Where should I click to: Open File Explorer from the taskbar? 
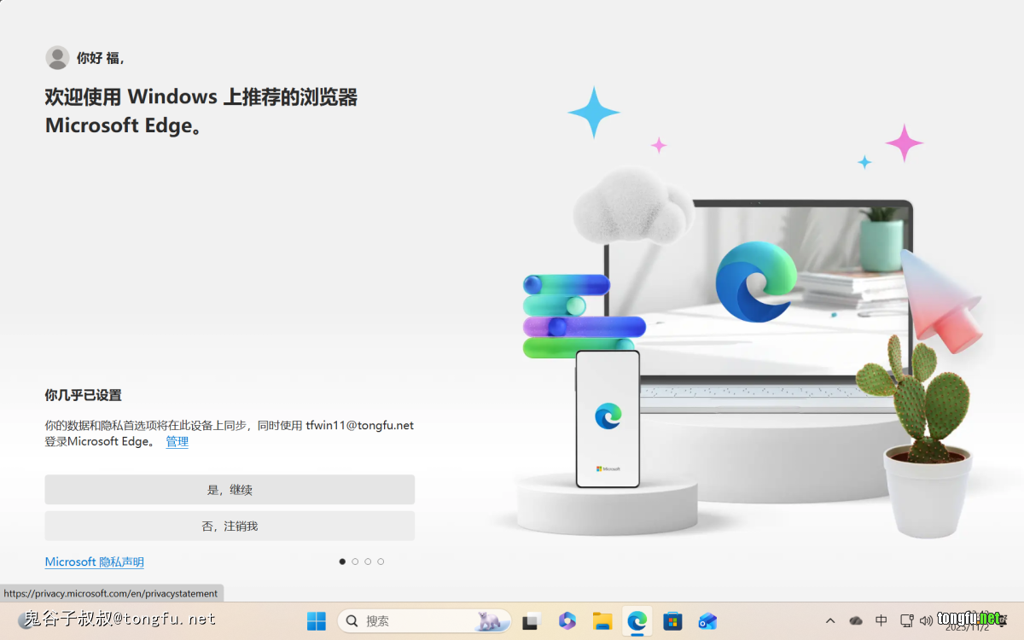point(602,620)
